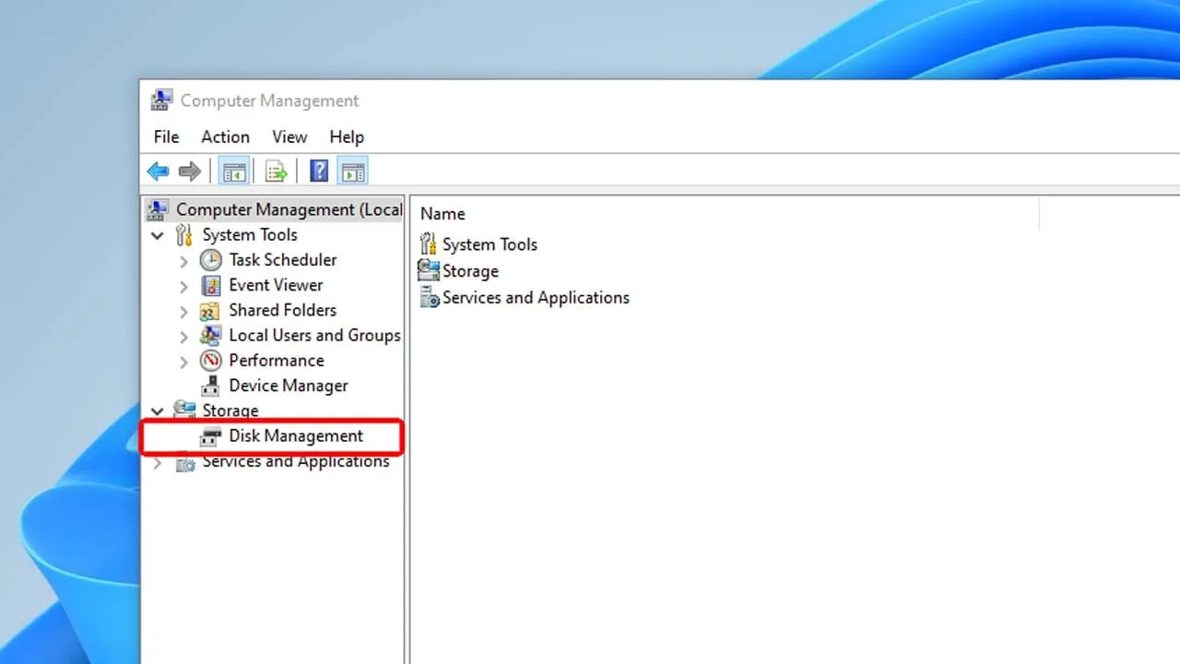
Task: Click the System Tools icon in right pane
Action: click(429, 243)
